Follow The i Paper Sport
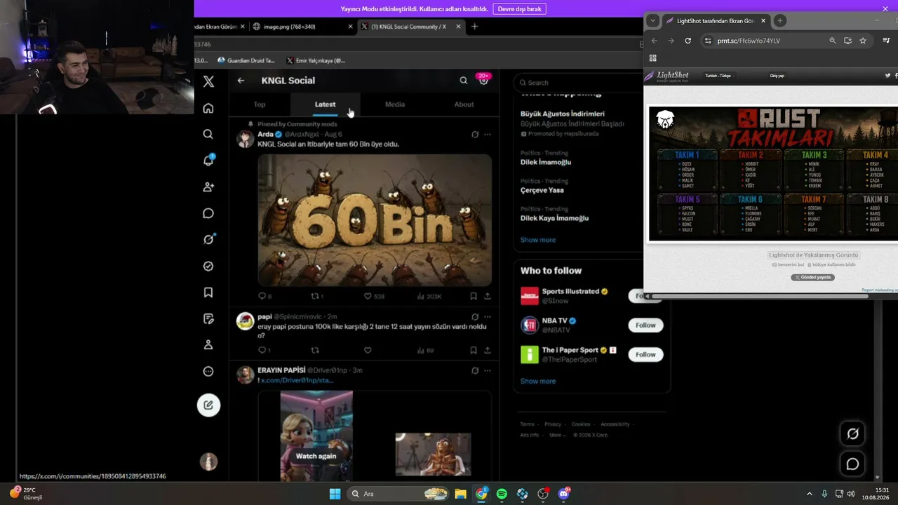The width and height of the screenshot is (898, 505). (x=645, y=355)
